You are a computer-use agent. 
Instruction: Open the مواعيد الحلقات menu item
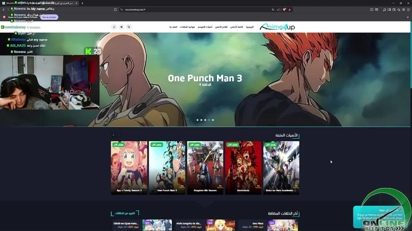point(187,27)
